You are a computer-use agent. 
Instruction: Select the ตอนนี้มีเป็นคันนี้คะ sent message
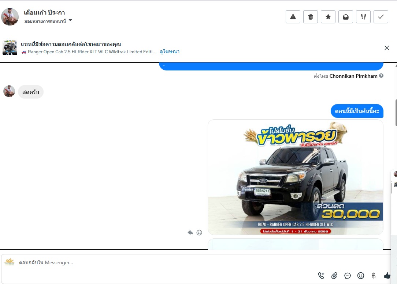pos(357,111)
